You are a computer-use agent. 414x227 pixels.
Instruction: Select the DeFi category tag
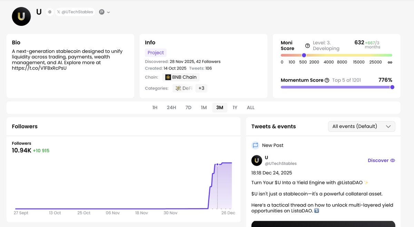(183, 88)
